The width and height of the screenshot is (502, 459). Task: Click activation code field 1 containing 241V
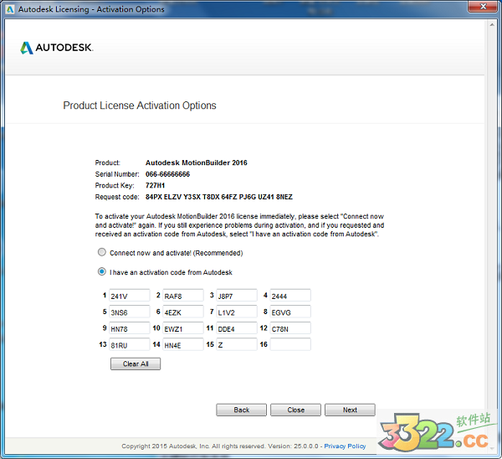[x=130, y=295]
